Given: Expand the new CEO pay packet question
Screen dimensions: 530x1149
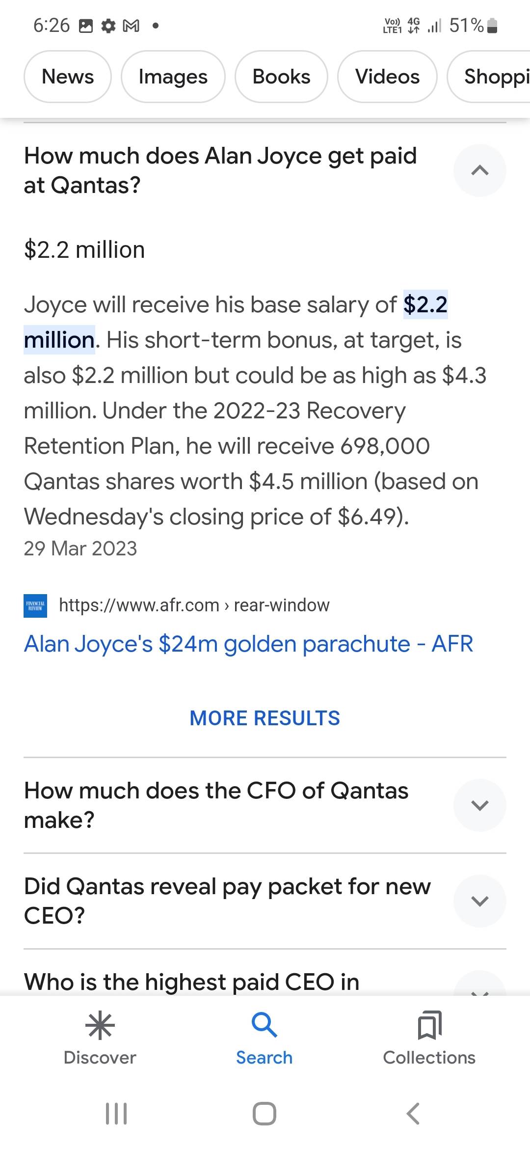Looking at the screenshot, I should pyautogui.click(x=480, y=901).
